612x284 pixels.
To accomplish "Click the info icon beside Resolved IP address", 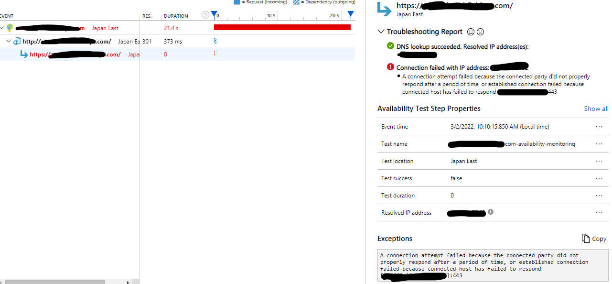I will pyautogui.click(x=491, y=212).
